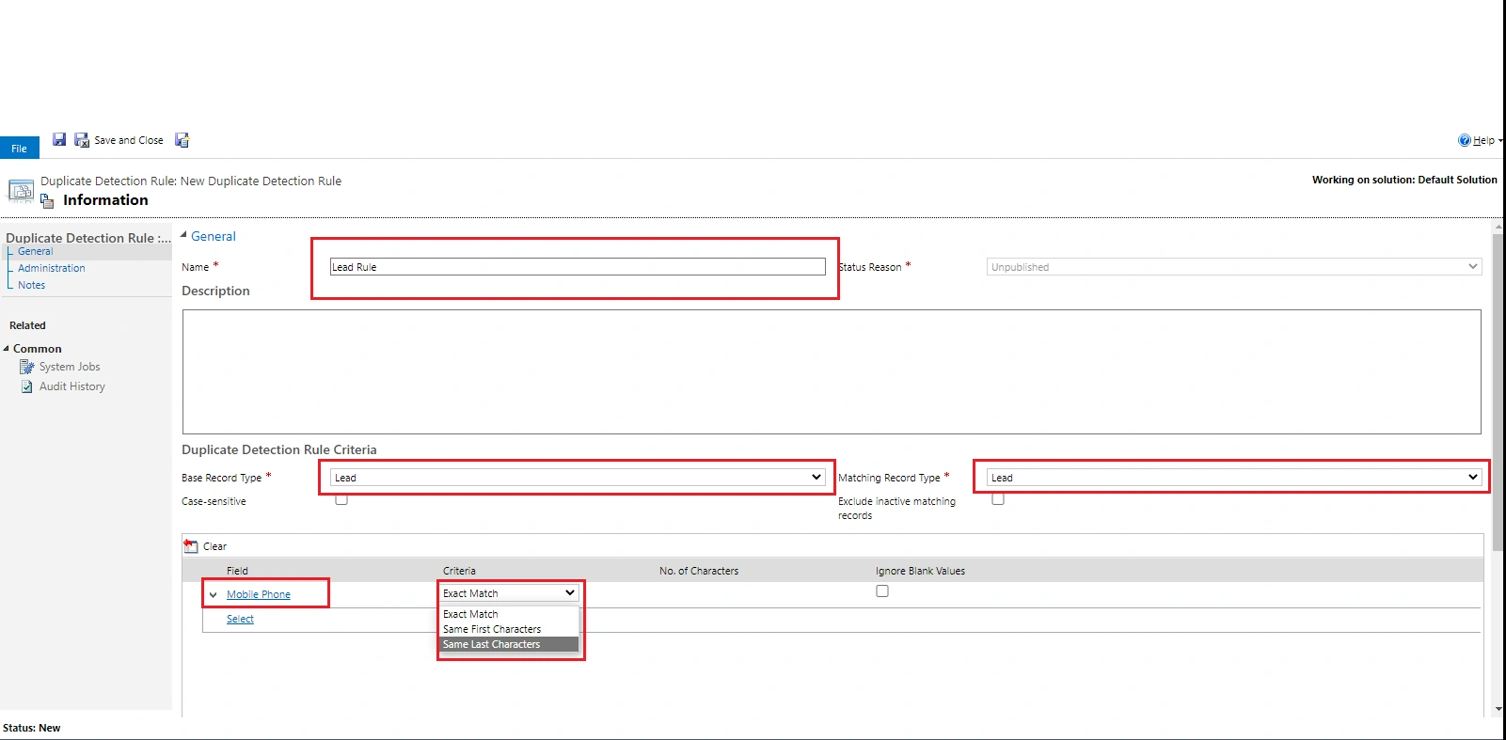The image size is (1506, 740).
Task: Click the form selector icon beside Information
Action: 47,200
